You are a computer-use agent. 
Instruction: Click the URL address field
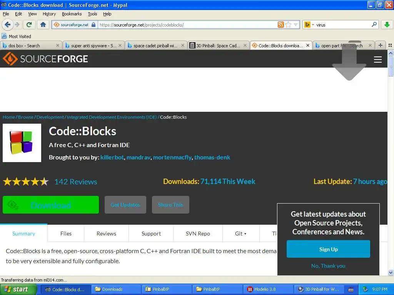(187, 25)
